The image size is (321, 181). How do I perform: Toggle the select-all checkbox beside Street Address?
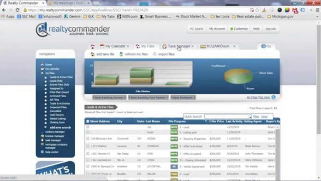[x=88, y=121]
